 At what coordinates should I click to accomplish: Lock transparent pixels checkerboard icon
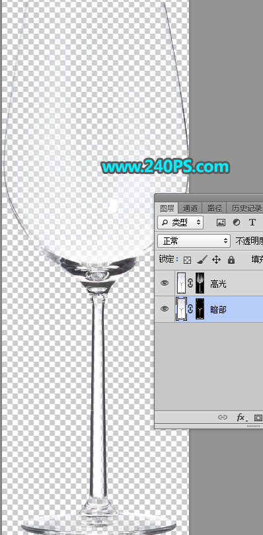187,260
